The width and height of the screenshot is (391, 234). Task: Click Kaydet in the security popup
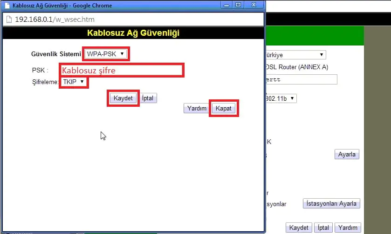click(x=123, y=98)
